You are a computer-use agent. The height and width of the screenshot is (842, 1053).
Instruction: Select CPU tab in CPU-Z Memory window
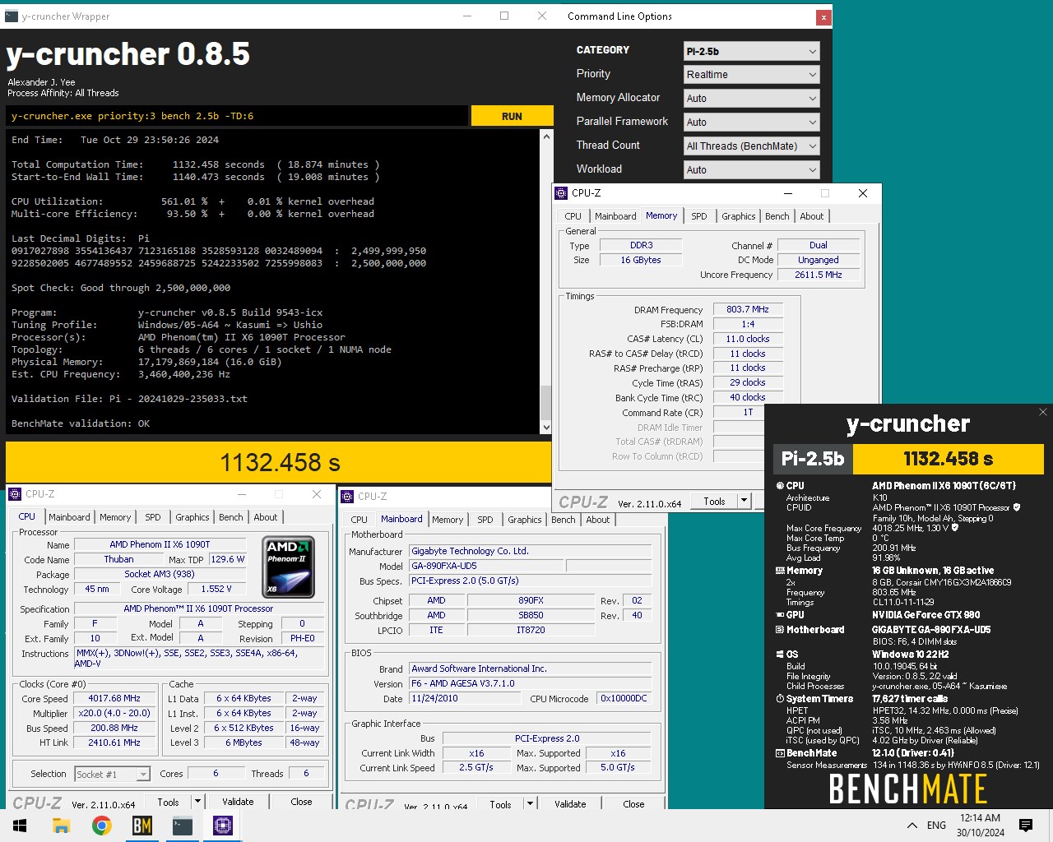pos(573,216)
